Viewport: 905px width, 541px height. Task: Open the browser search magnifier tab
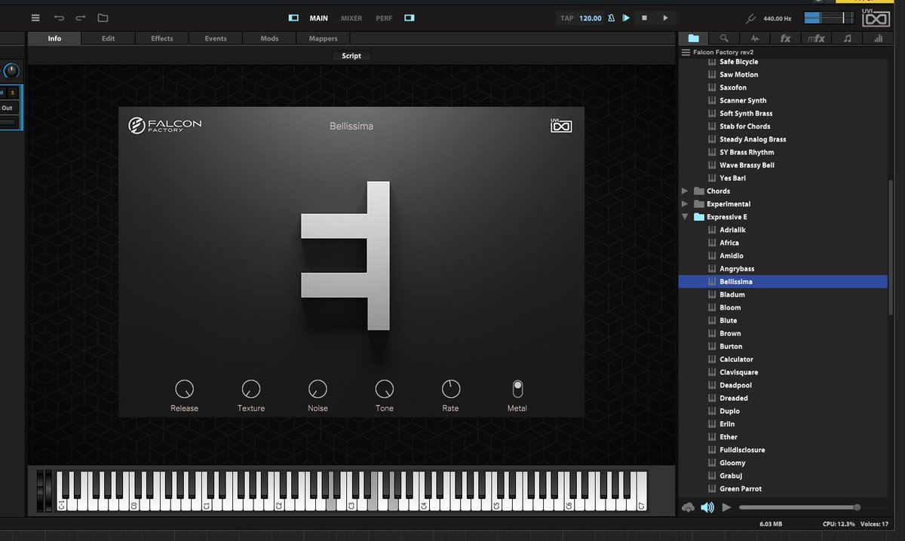point(724,38)
